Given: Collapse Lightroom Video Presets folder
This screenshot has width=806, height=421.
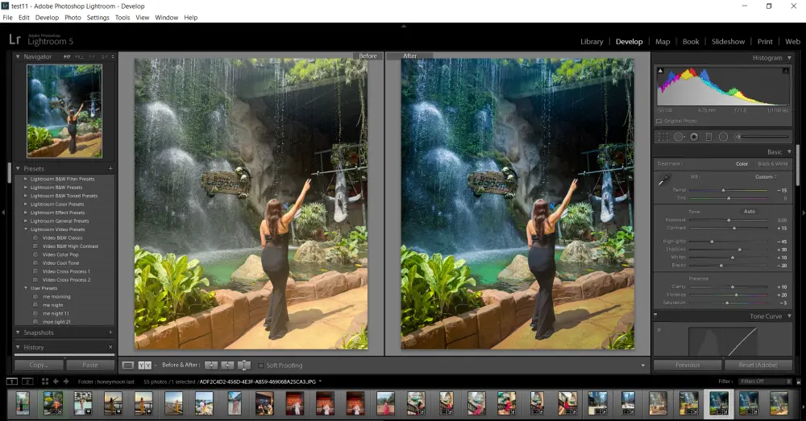Looking at the screenshot, I should 26,229.
